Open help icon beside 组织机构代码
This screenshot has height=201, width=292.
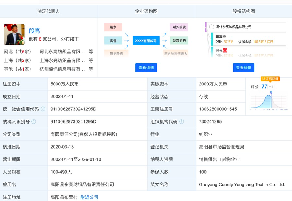tap(181, 122)
